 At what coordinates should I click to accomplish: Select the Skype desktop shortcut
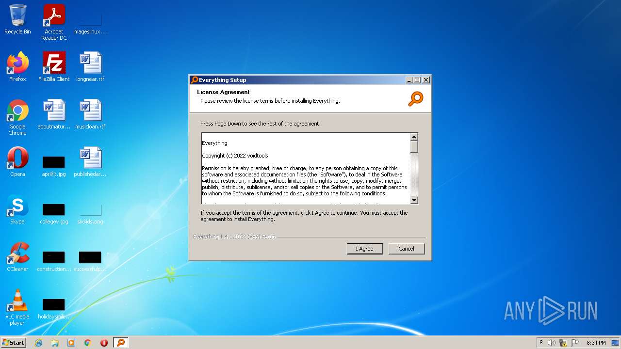point(17,209)
